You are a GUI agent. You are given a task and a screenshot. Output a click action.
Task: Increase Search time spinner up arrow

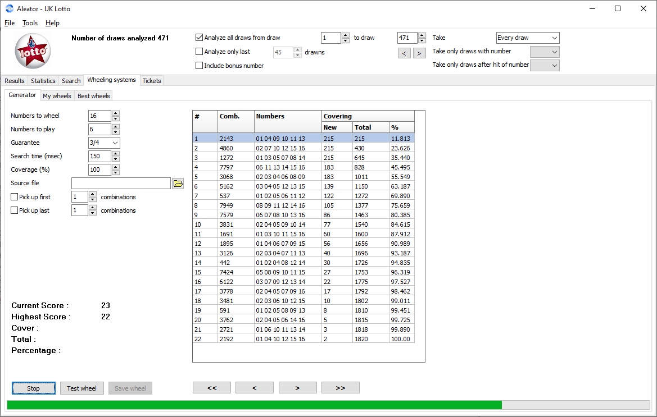click(x=116, y=154)
